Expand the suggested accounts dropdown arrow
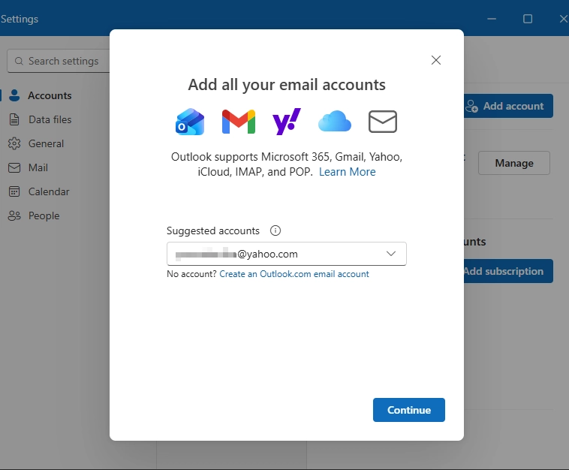The image size is (569, 470). 391,254
